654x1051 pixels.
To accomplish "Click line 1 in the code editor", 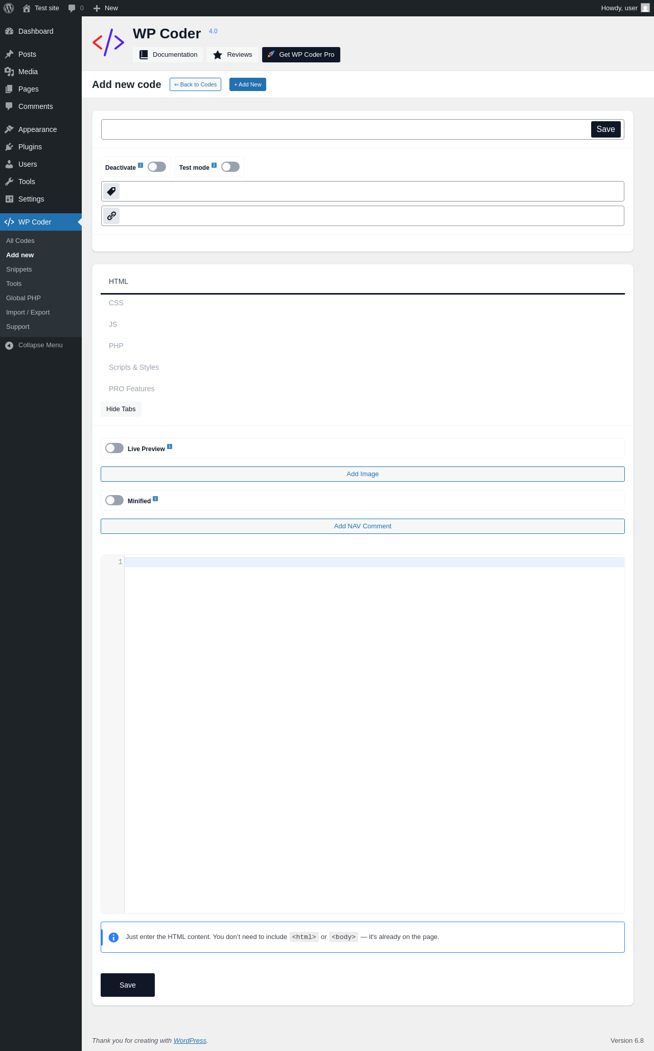I will 374,562.
